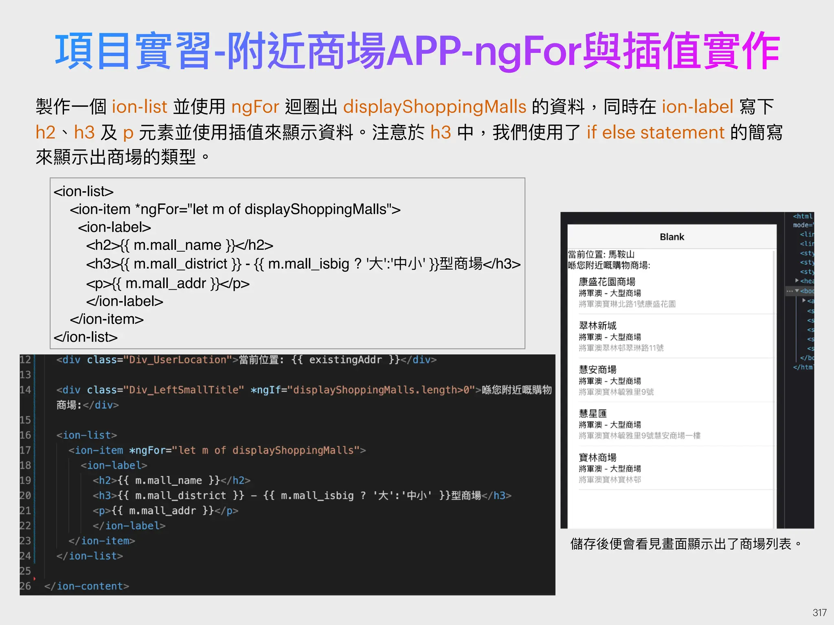Screen dimensions: 834x625
Task: Click the caption 儲存後便會看見畫面顯示出了商場列表
Action: tap(685, 544)
